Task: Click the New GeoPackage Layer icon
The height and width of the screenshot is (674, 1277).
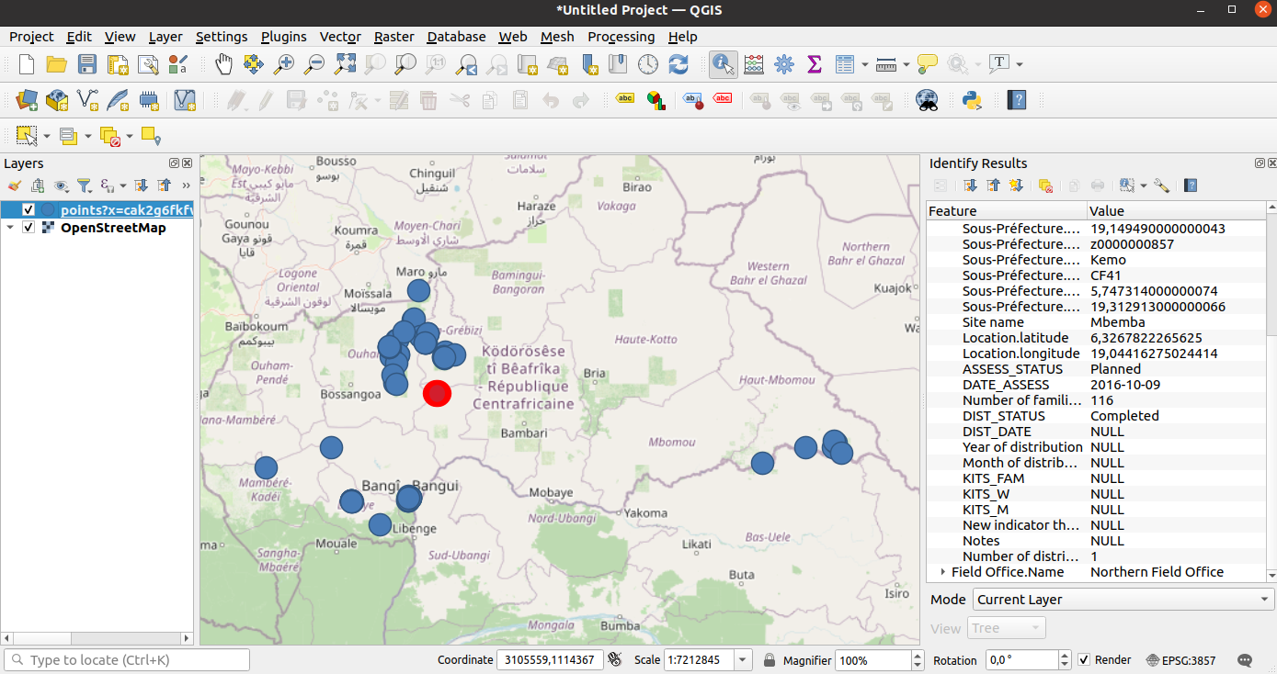Action: [57, 100]
